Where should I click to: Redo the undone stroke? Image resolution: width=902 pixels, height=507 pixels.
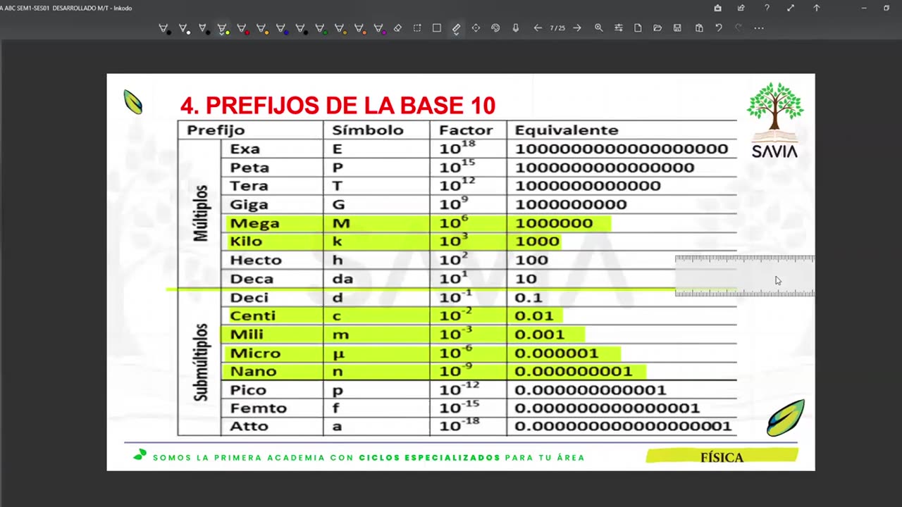click(x=739, y=28)
